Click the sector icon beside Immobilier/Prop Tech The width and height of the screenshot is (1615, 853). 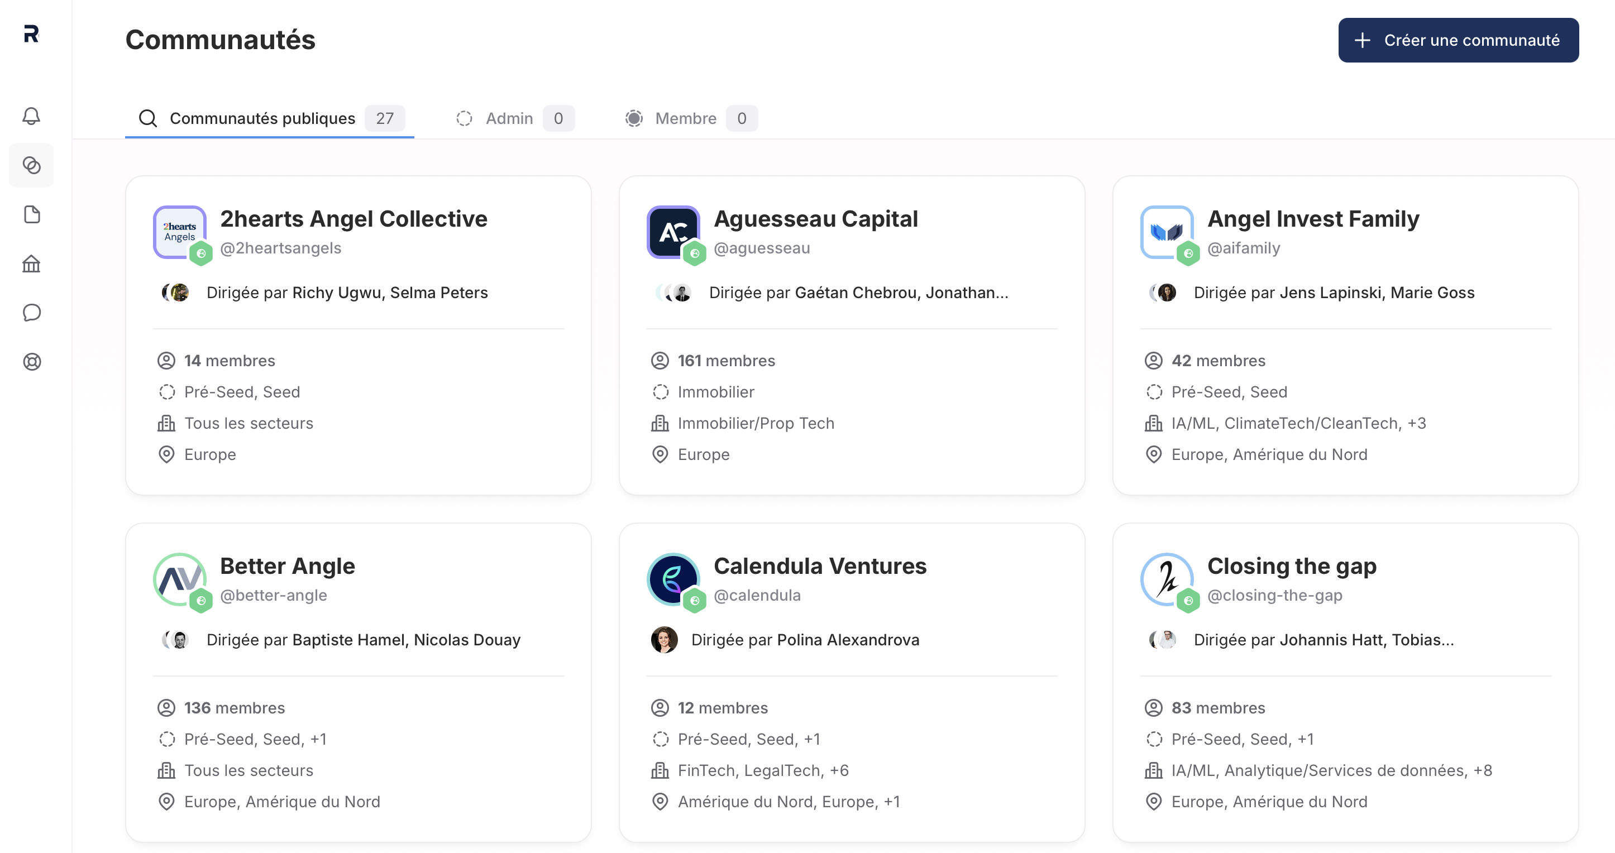660,423
